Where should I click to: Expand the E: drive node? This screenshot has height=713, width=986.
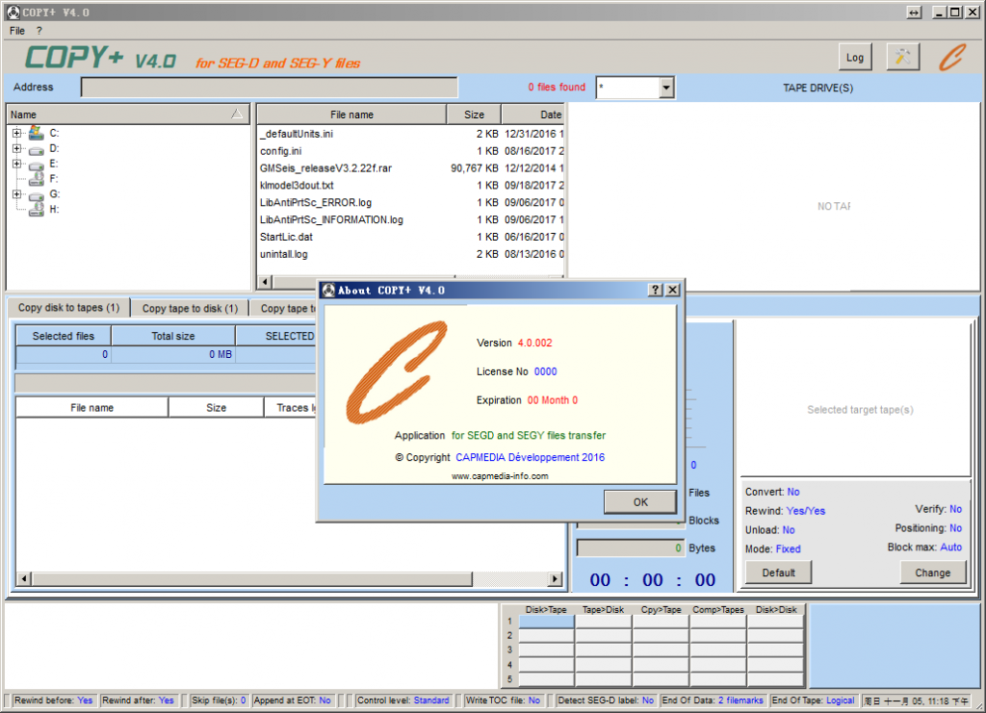pos(17,164)
